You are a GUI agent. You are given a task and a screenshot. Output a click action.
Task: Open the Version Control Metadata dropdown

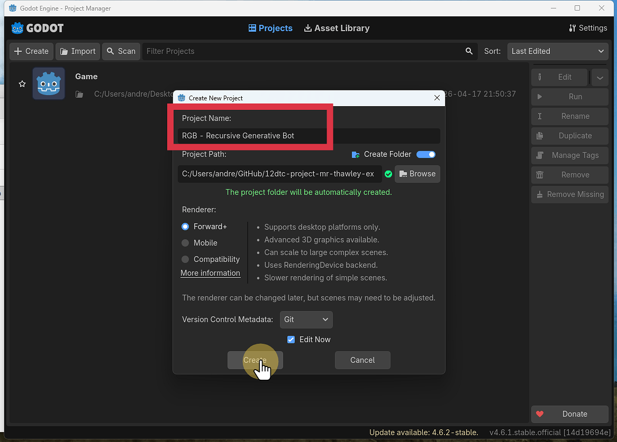click(306, 319)
